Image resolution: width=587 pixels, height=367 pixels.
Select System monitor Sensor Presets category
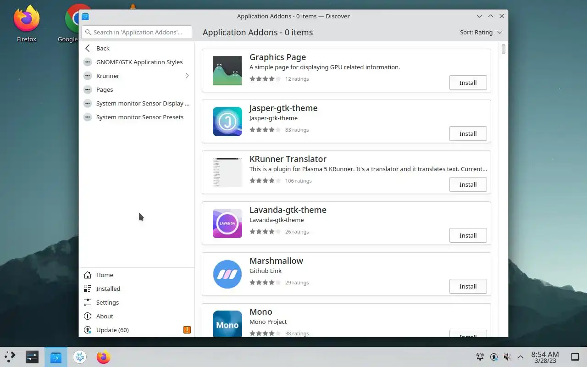point(137,117)
